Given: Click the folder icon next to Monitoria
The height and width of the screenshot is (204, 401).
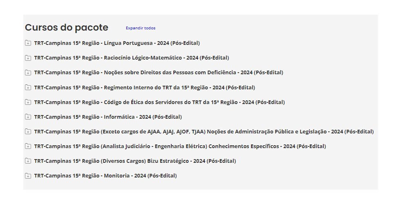Looking at the screenshot, I should 28,176.
